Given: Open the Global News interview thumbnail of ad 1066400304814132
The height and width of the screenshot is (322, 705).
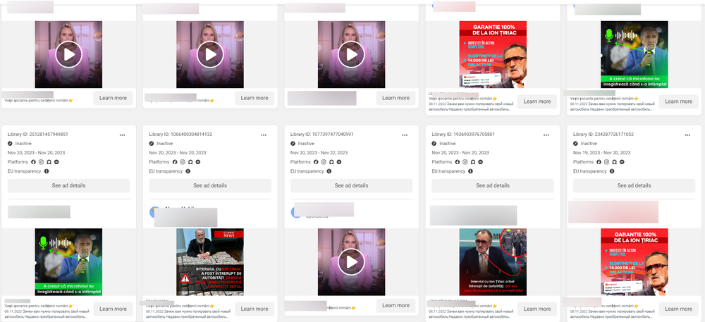Looking at the screenshot, I should point(210,262).
